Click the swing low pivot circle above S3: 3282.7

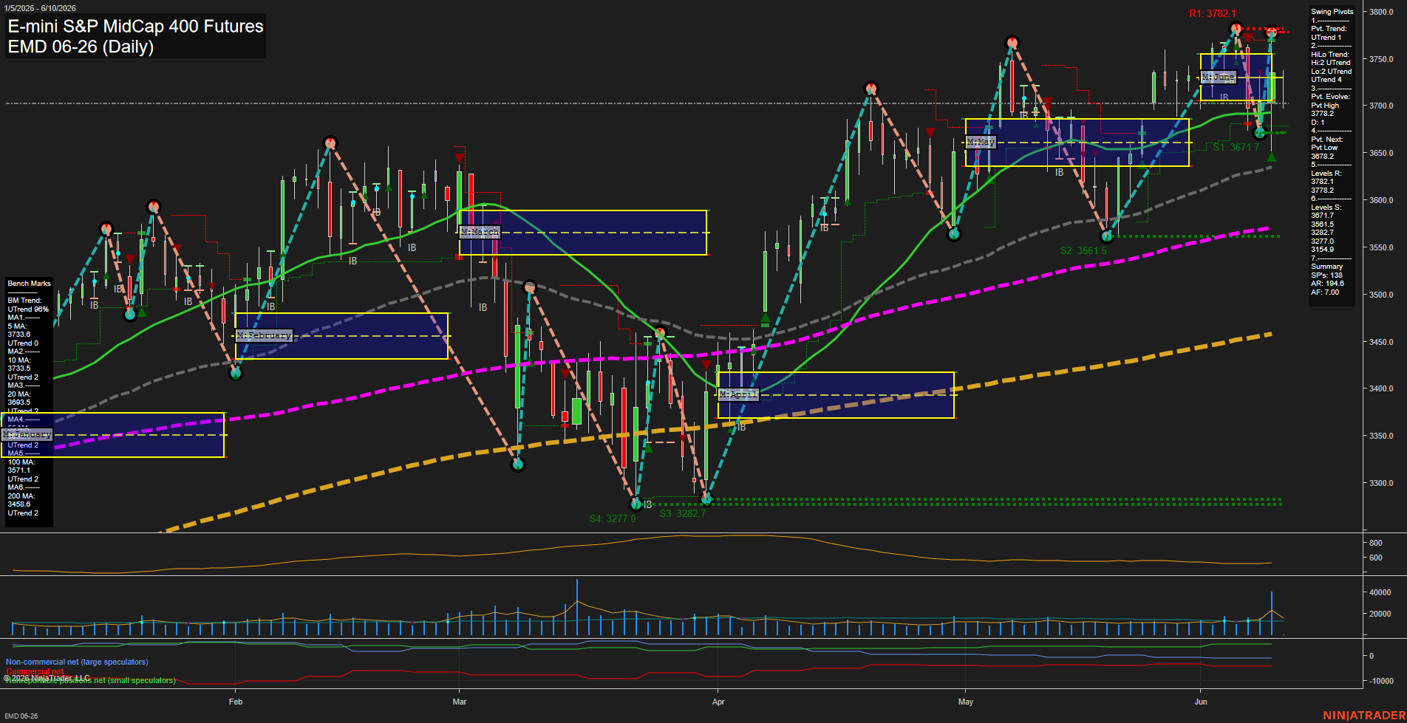(706, 498)
